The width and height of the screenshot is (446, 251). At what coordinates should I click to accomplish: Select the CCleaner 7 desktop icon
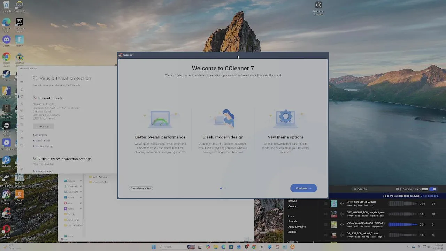6,213
